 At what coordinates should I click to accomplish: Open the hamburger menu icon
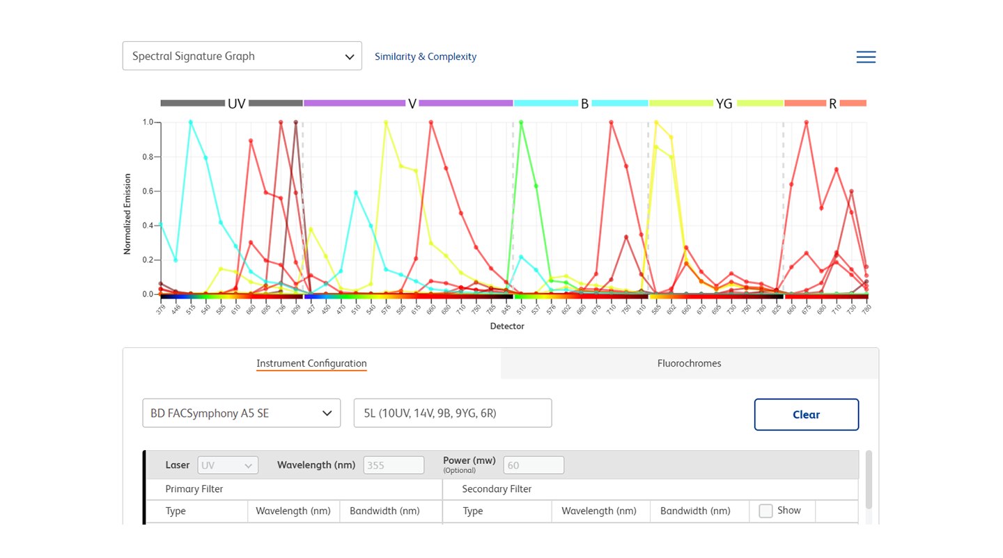click(866, 57)
